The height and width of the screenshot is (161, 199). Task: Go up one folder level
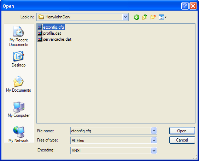145,17
